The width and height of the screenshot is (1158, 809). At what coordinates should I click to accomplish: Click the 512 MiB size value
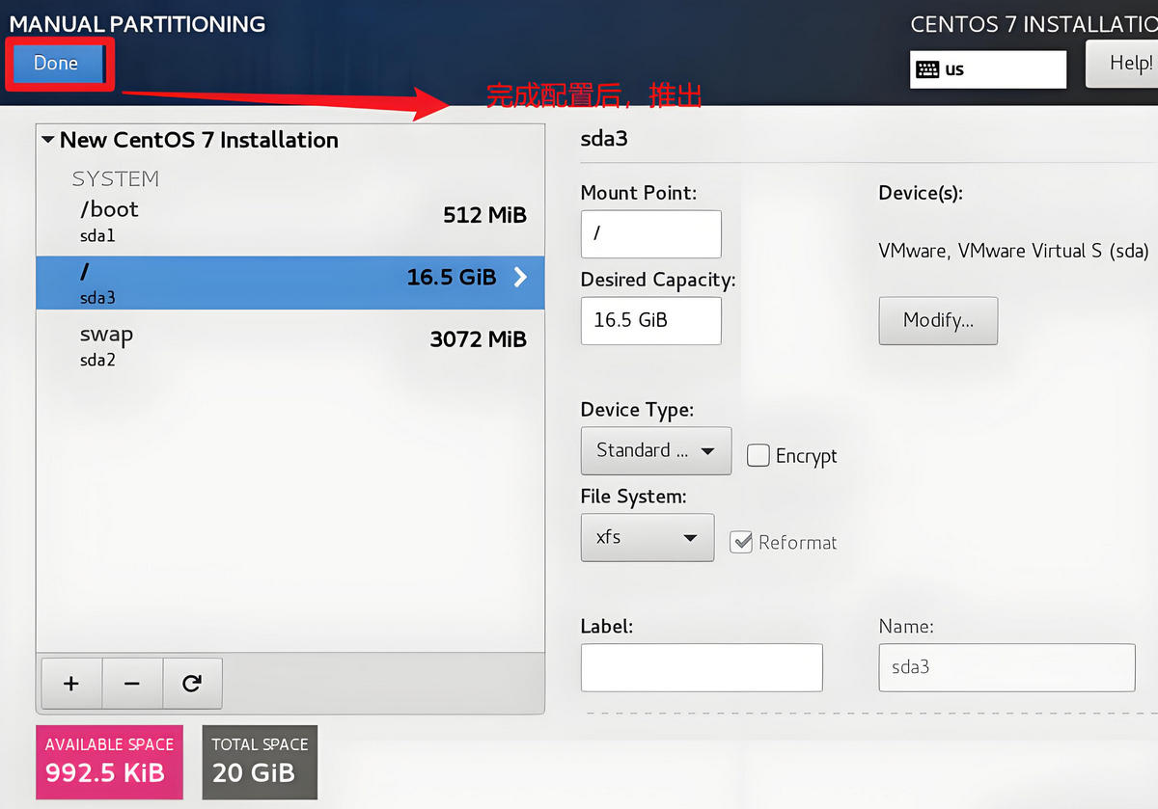[x=484, y=215]
